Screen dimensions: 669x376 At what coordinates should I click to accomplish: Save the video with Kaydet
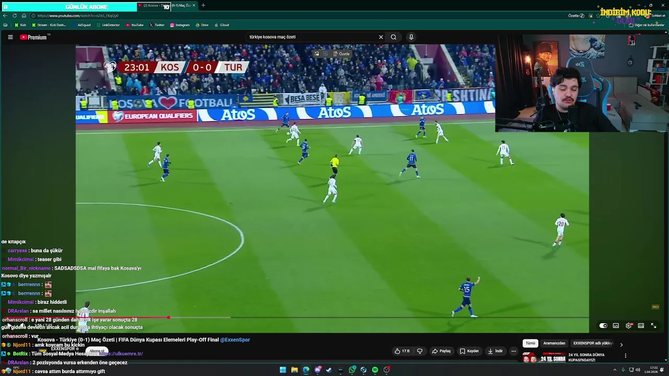click(469, 351)
